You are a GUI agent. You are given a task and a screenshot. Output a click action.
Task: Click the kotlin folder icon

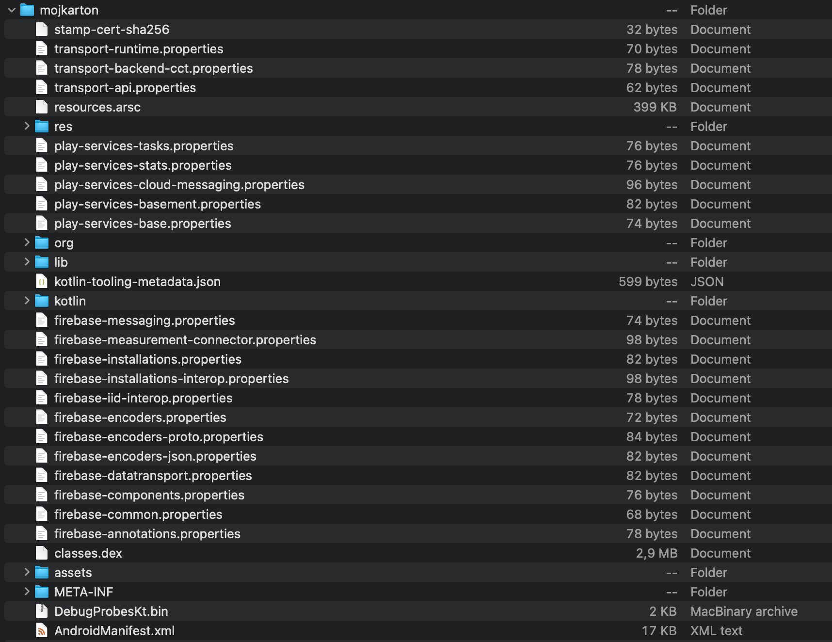(42, 301)
